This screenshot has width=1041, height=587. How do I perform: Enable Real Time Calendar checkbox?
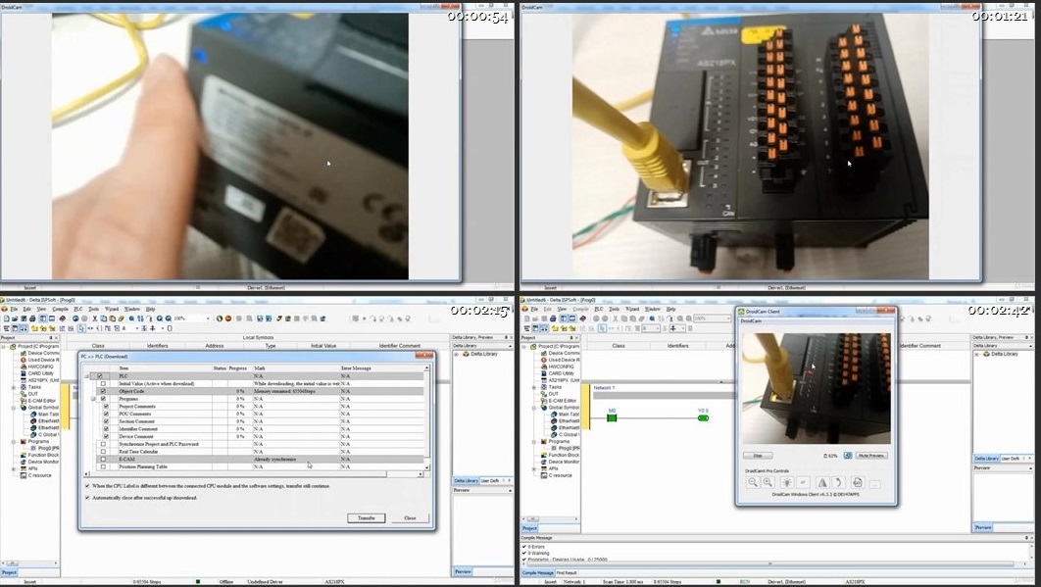[103, 452]
